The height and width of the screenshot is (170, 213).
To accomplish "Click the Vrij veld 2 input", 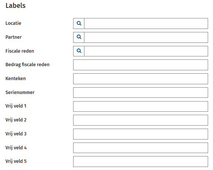I will pos(141,120).
